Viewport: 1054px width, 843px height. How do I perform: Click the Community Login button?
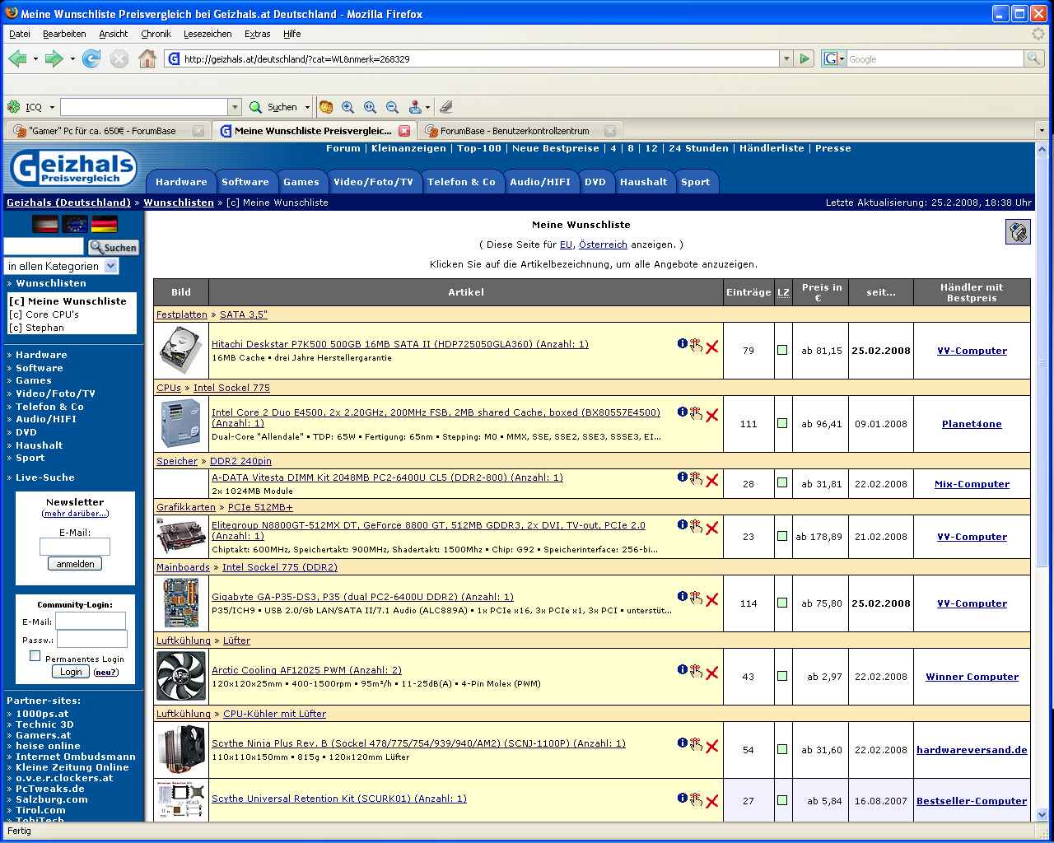71,672
